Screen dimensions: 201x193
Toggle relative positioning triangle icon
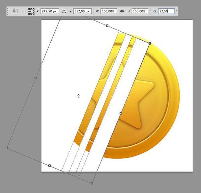(x=64, y=11)
